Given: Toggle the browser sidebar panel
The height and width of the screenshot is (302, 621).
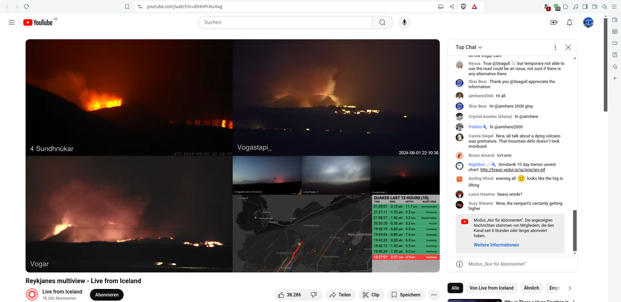Looking at the screenshot, I should coord(585,6).
